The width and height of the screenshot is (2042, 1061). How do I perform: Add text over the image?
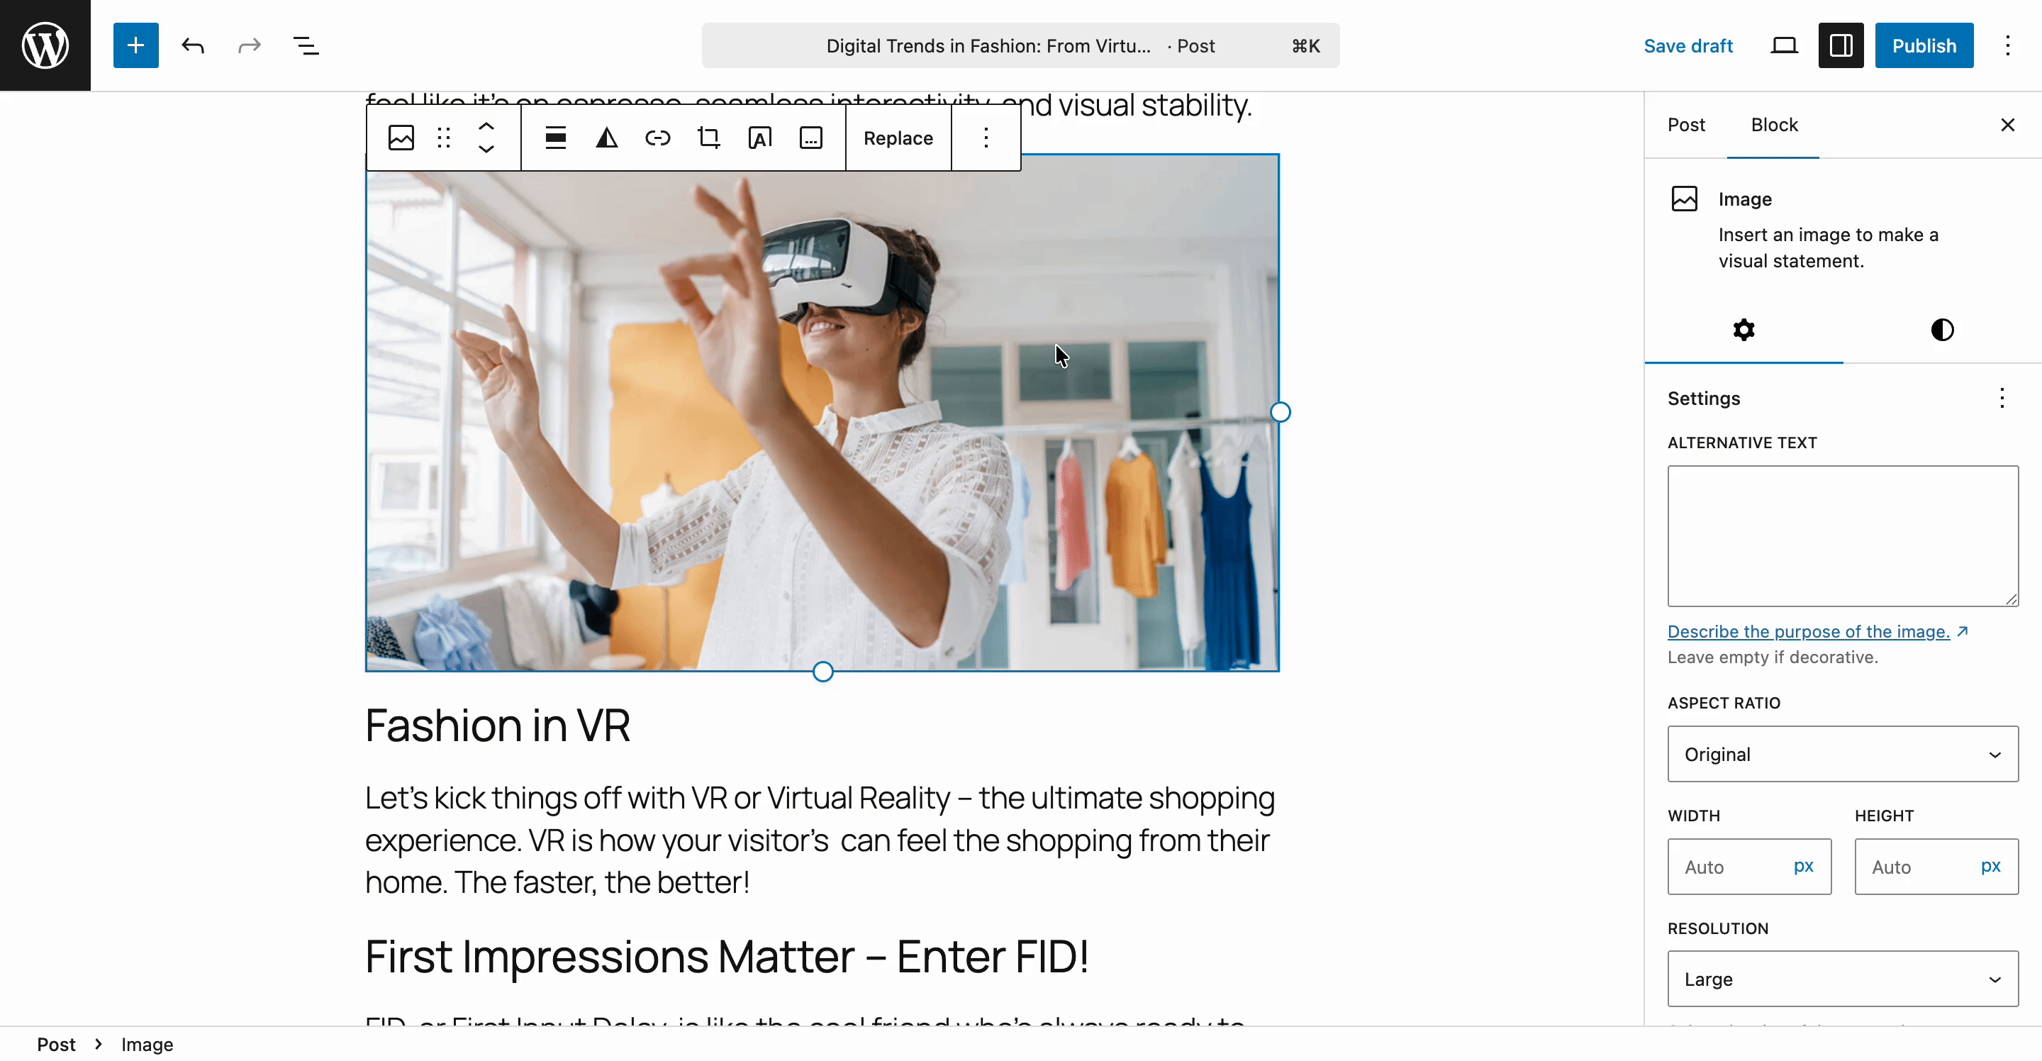[x=759, y=138]
